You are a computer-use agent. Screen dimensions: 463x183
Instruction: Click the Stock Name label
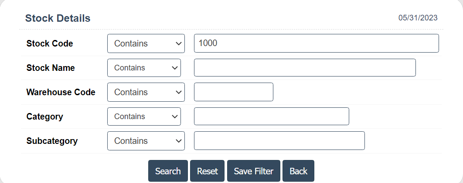[51, 68]
